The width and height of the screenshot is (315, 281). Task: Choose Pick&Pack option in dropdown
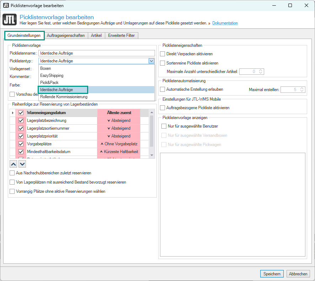[49, 83]
